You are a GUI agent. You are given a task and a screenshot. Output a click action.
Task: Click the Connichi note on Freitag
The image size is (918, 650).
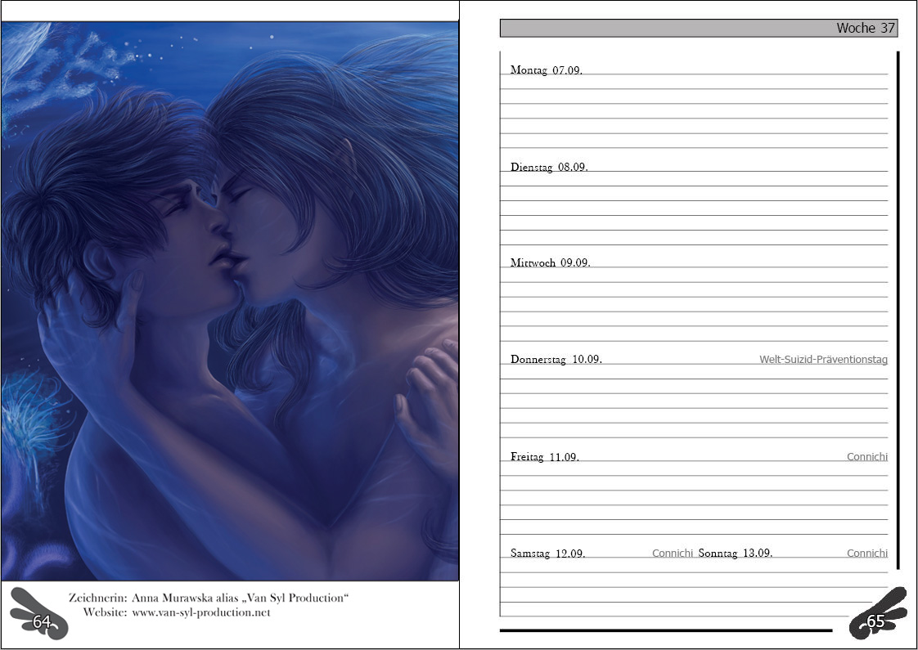click(x=867, y=456)
